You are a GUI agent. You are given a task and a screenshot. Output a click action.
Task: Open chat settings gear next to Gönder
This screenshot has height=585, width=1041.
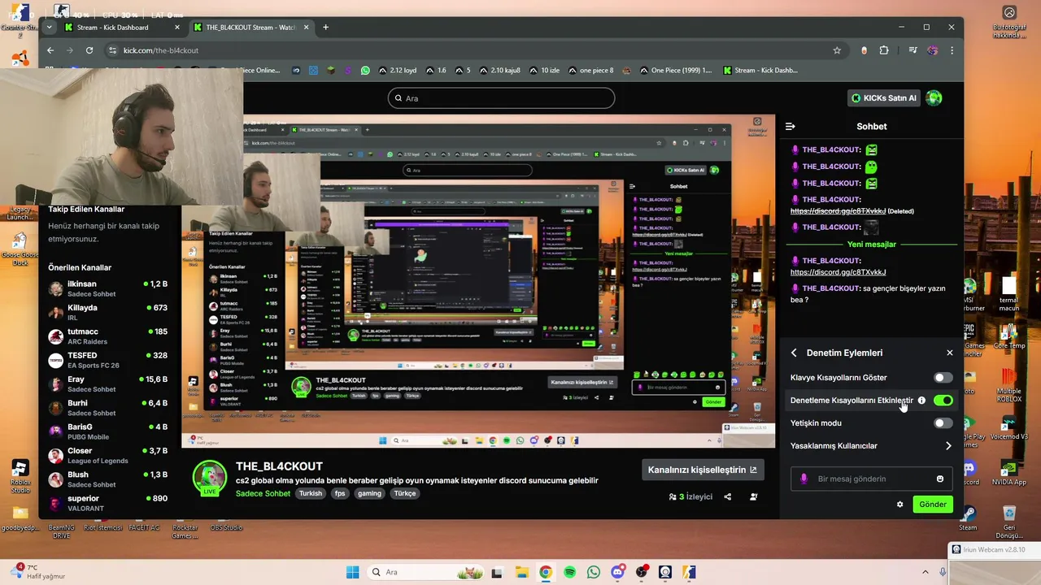[899, 505]
